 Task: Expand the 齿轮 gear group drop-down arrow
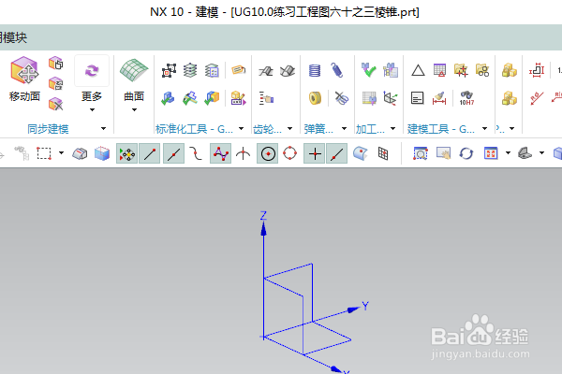click(x=289, y=128)
